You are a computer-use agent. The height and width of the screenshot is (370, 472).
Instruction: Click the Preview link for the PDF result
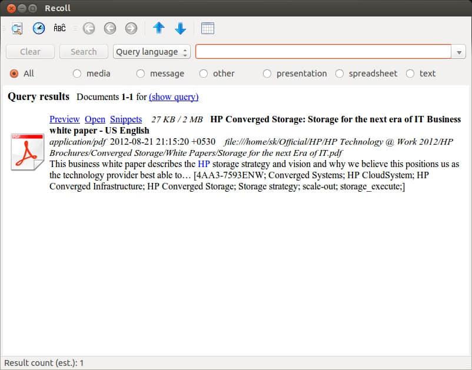tap(64, 119)
